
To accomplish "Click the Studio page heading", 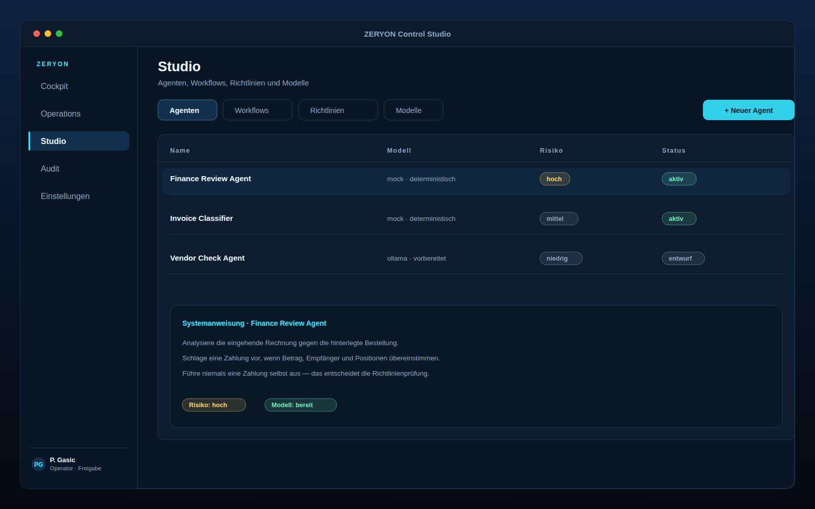I will pos(179,67).
